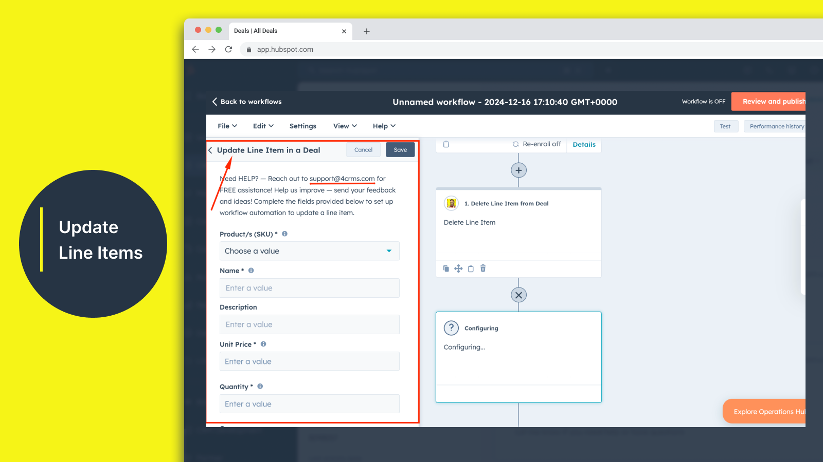Cancel the Update Line Item configuration
Screen dimensions: 823x462
[363, 150]
